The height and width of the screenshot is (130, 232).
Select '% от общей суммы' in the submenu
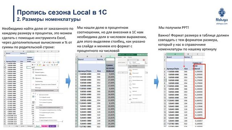tap(45, 97)
